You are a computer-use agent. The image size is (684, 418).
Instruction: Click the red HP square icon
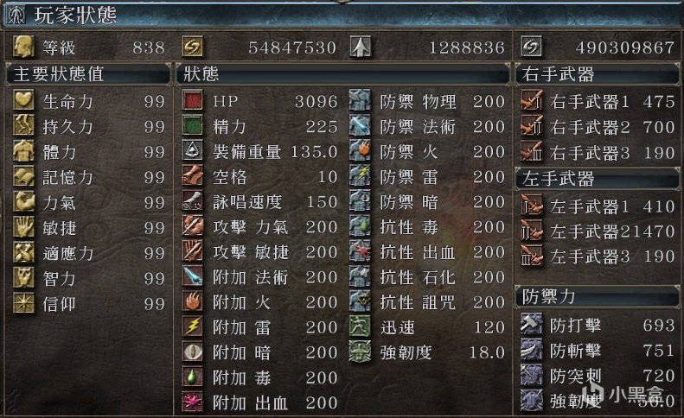(x=192, y=100)
